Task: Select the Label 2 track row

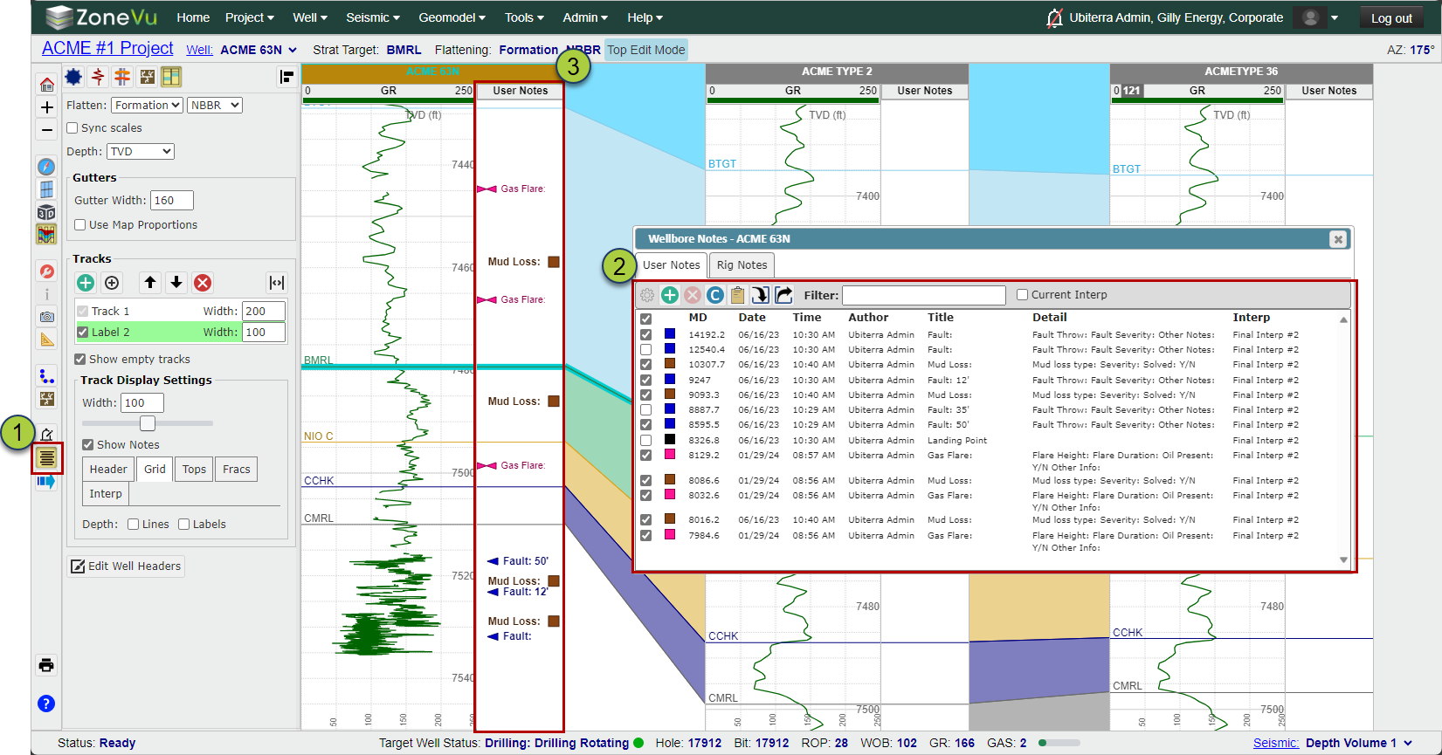Action: tap(182, 333)
